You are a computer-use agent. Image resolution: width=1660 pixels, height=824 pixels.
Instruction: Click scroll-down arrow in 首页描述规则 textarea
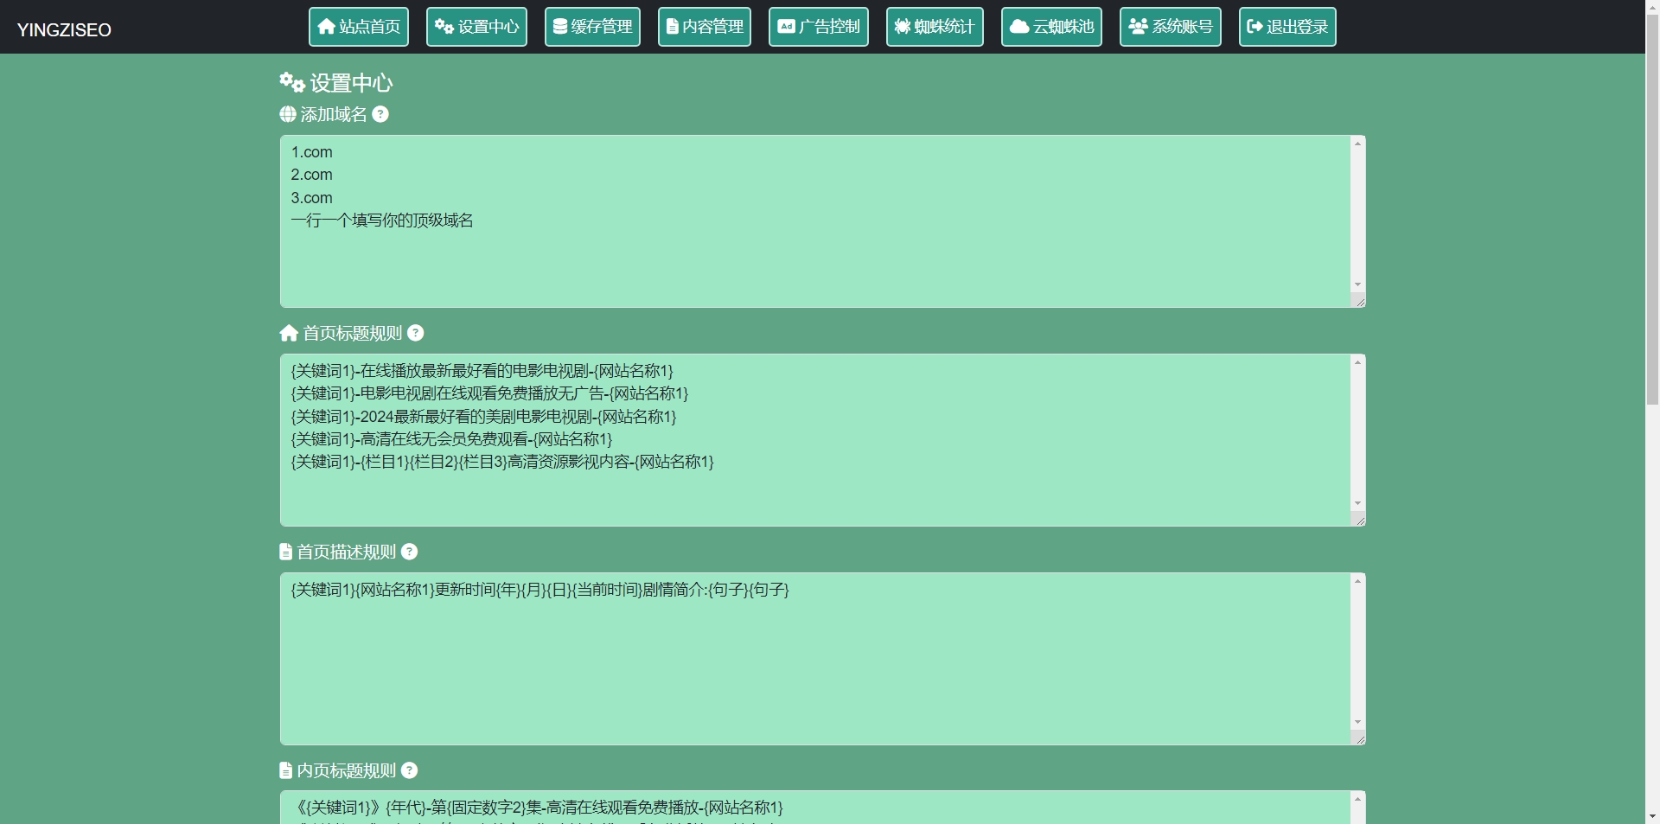1357,722
